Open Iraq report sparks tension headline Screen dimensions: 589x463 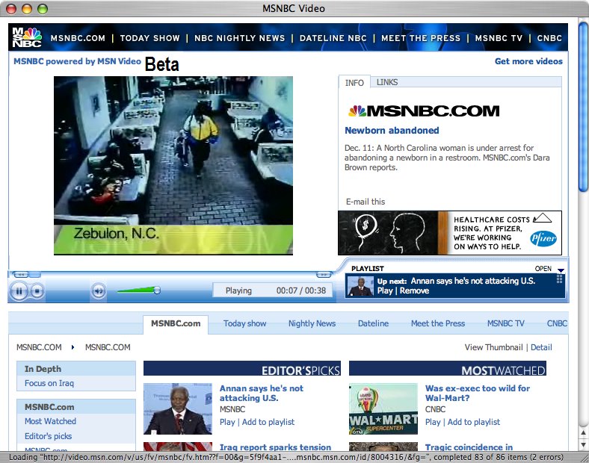(275, 447)
